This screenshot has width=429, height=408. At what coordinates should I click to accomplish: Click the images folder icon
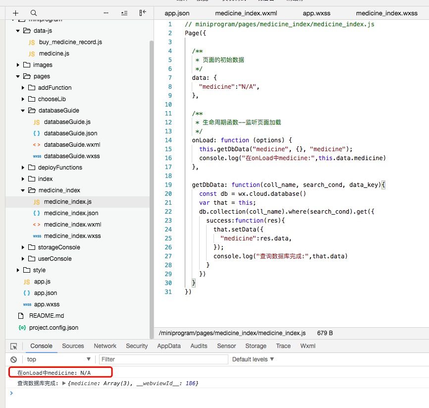pos(27,65)
